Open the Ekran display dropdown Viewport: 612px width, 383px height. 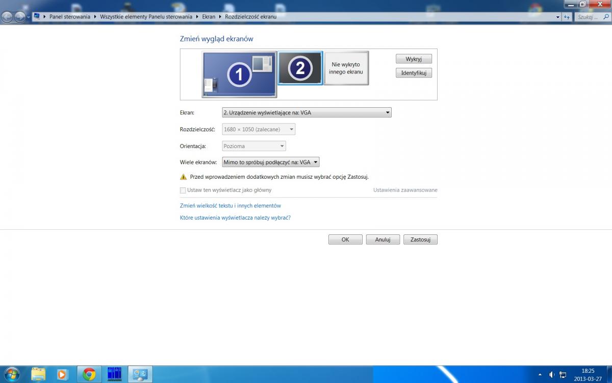307,113
